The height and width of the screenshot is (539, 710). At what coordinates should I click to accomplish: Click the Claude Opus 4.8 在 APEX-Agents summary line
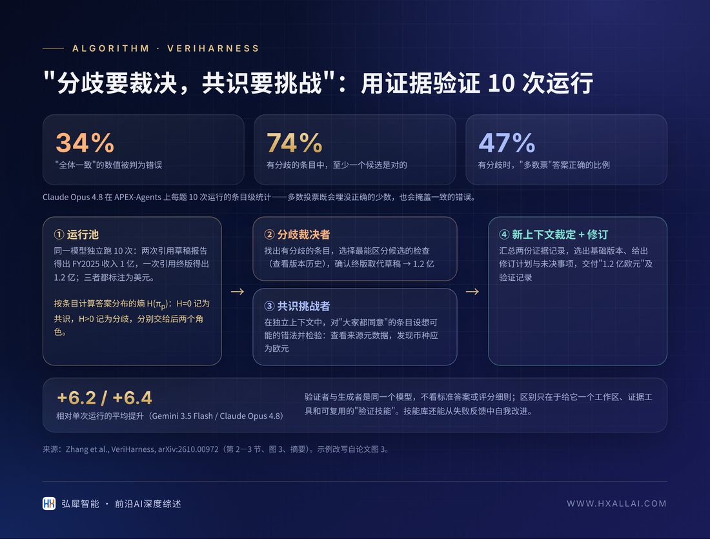point(259,197)
